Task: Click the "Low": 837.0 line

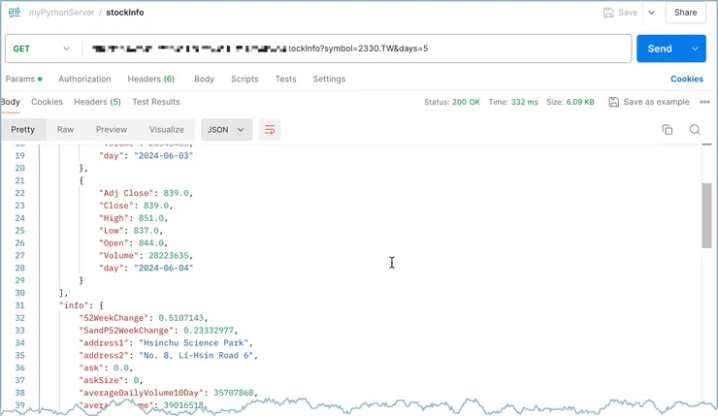Action: point(131,230)
